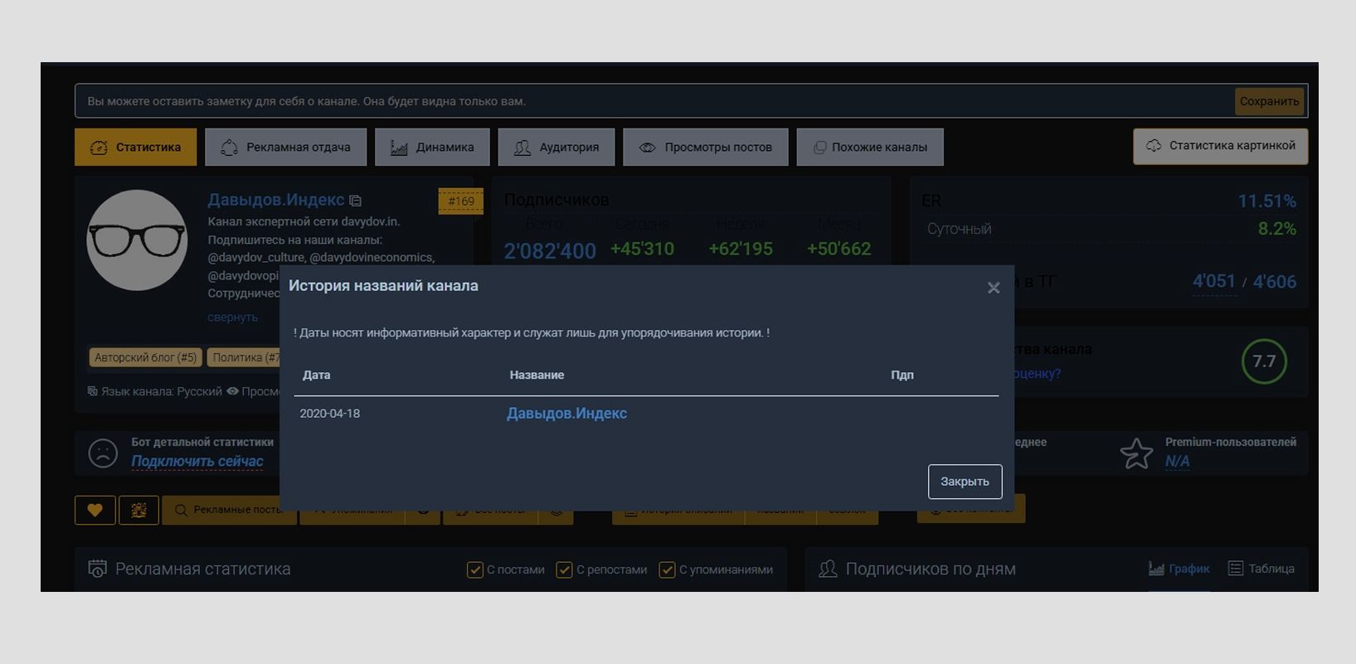Click the calendar icon beside Рекламная статистика
The width and height of the screenshot is (1356, 664).
pos(98,569)
